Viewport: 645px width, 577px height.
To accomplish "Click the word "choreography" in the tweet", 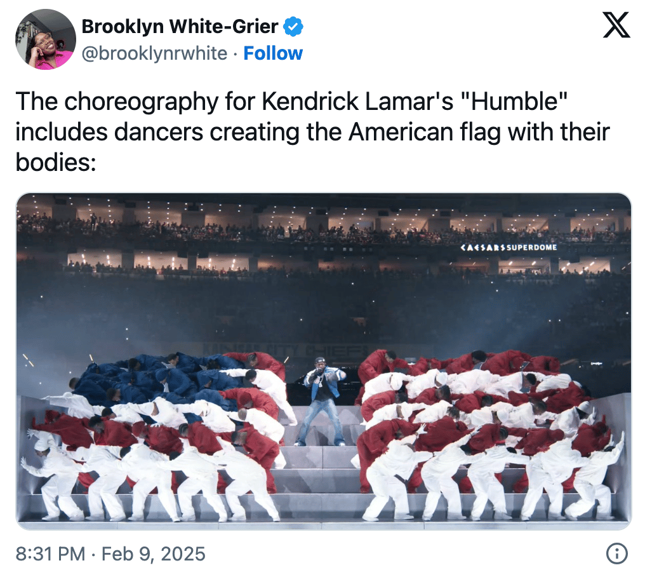I will click(x=142, y=101).
